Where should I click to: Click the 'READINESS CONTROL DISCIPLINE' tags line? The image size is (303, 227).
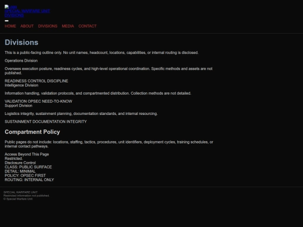[x=36, y=81]
